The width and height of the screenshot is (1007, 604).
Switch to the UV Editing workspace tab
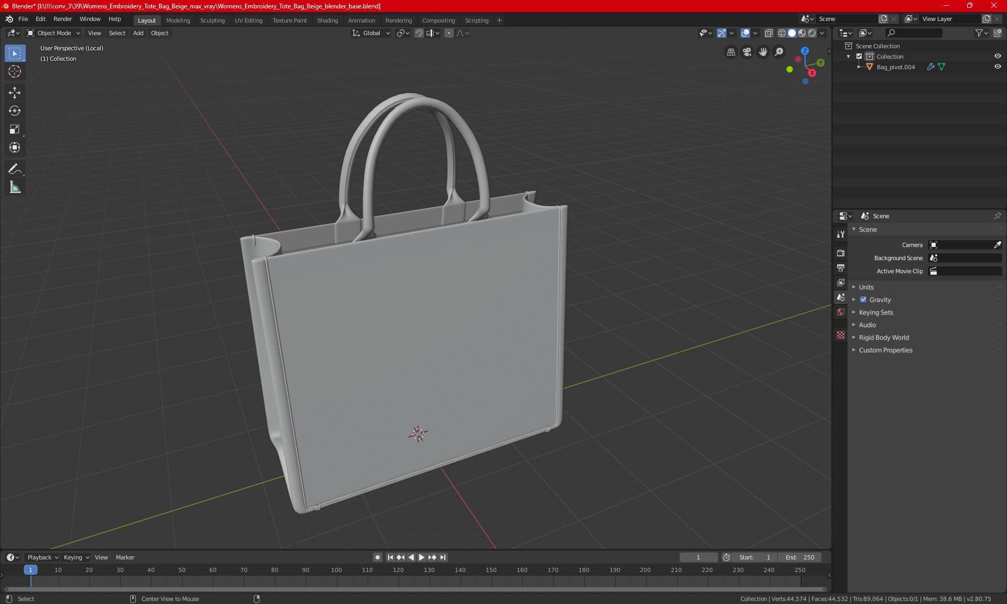(x=249, y=20)
